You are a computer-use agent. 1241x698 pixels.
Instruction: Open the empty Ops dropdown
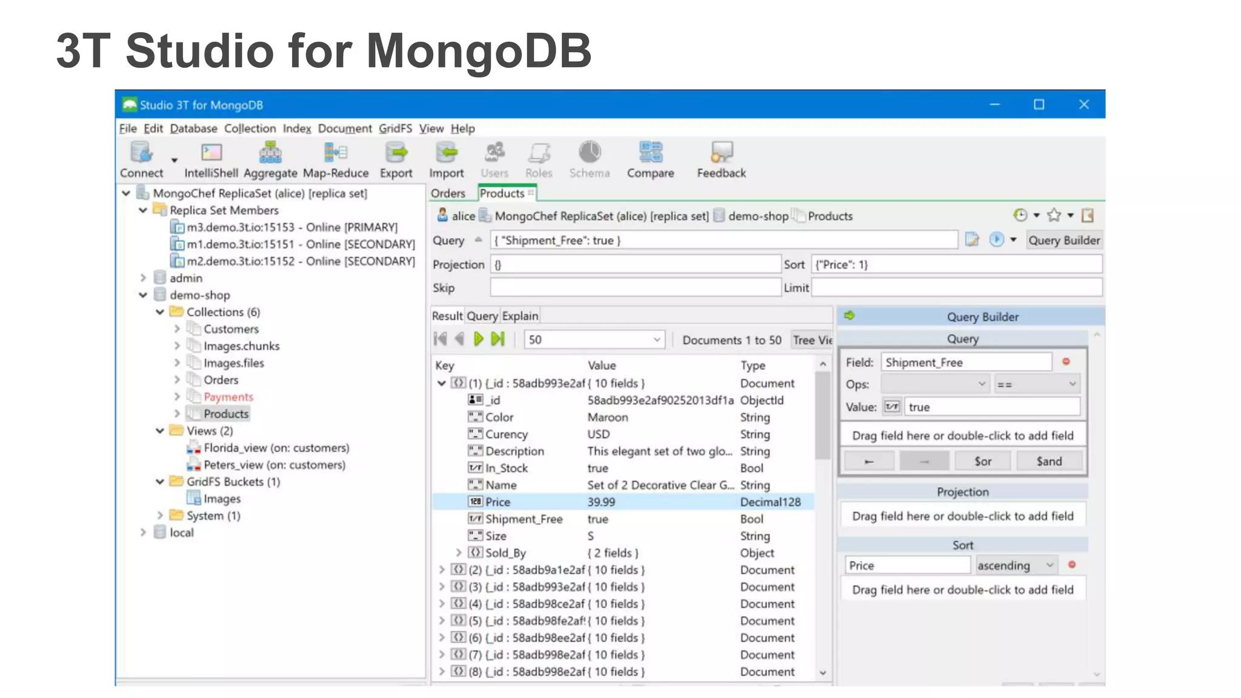935,384
